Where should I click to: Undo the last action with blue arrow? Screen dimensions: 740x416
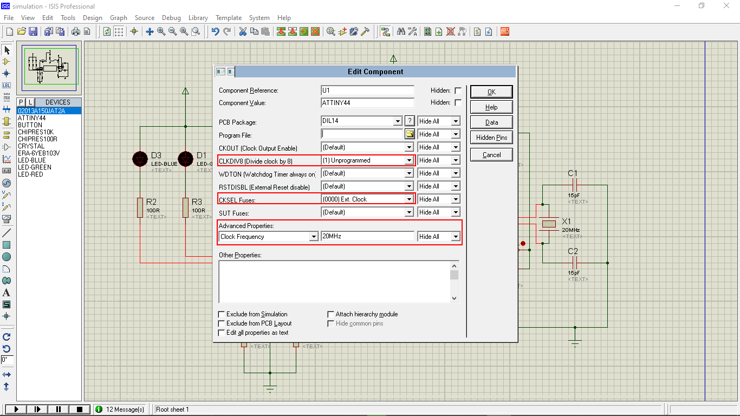[x=216, y=32]
